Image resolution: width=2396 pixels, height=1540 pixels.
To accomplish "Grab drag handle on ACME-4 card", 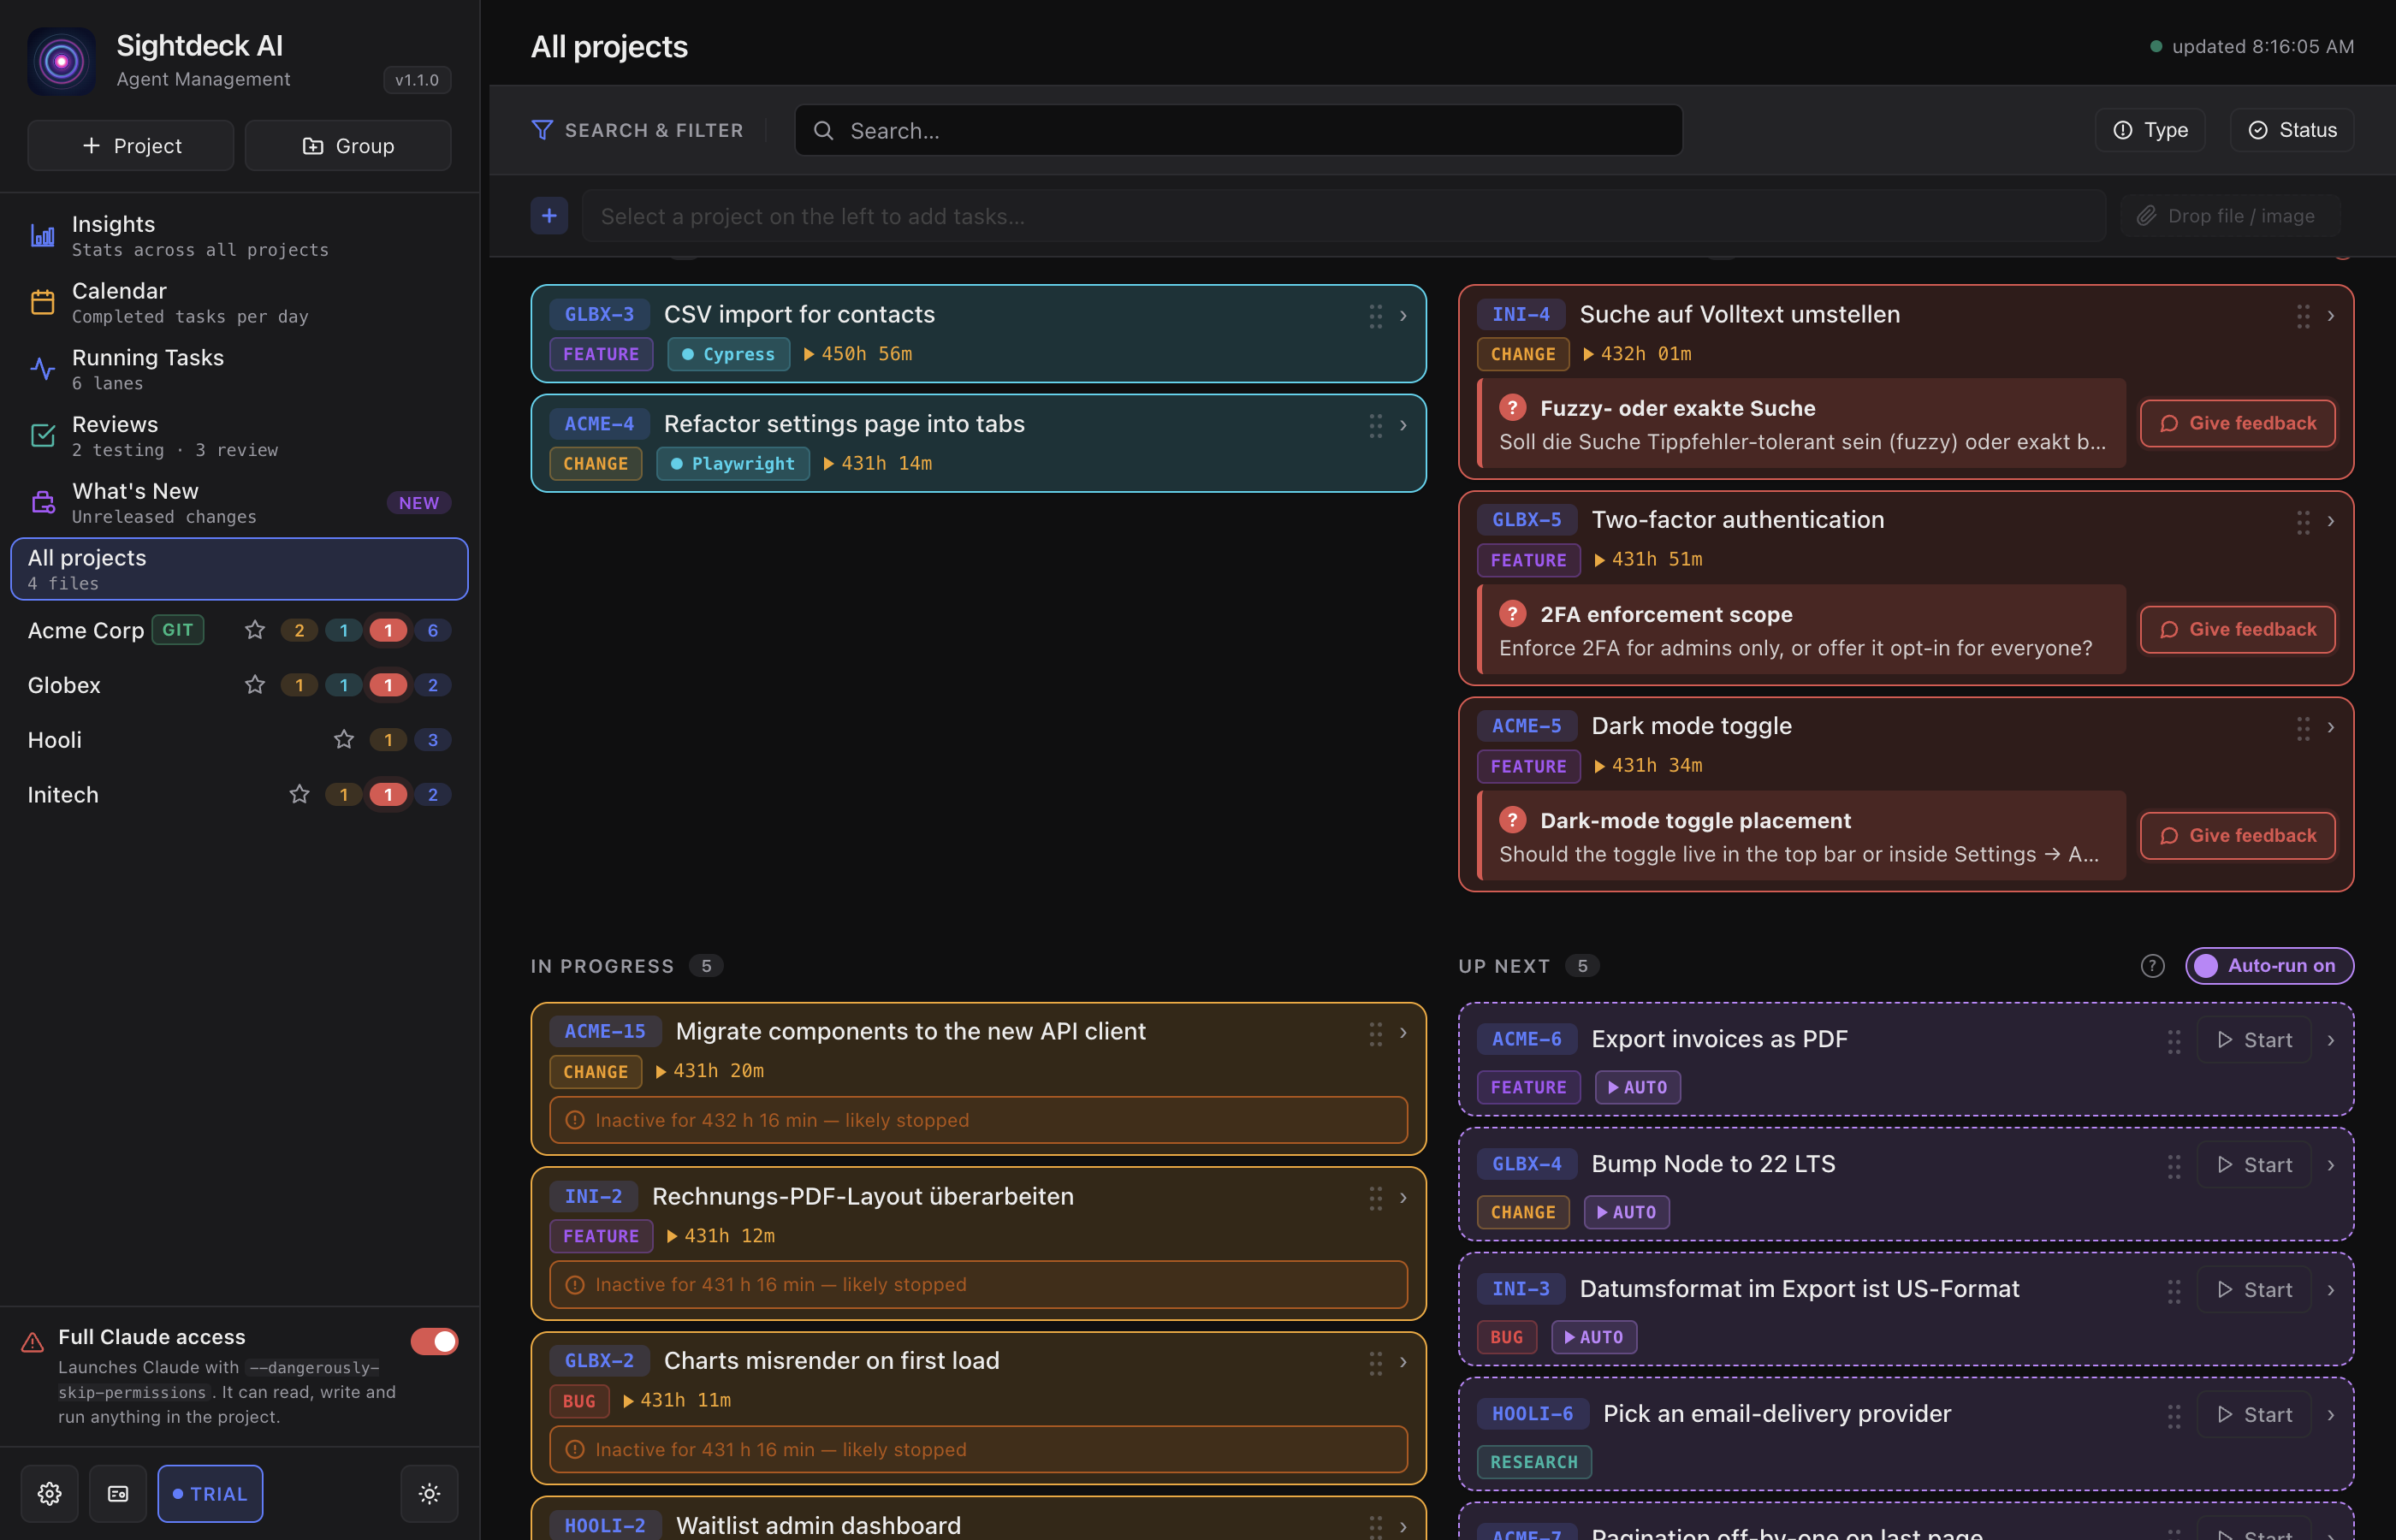I will pyautogui.click(x=1376, y=426).
